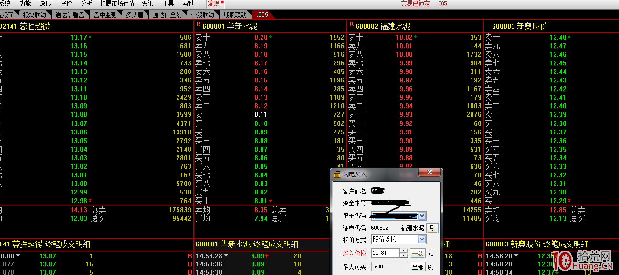
Task: Open the 分析 menu
Action: click(87, 4)
